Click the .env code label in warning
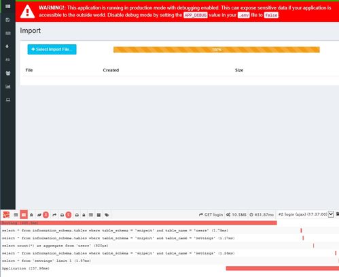Image resolution: width=339 pixels, height=277 pixels. click(244, 15)
